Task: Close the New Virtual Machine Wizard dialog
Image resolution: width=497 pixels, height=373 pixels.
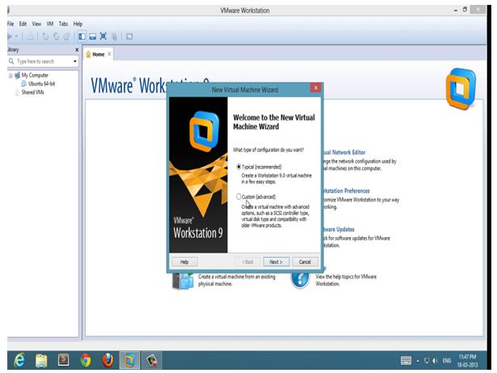Action: 316,87
